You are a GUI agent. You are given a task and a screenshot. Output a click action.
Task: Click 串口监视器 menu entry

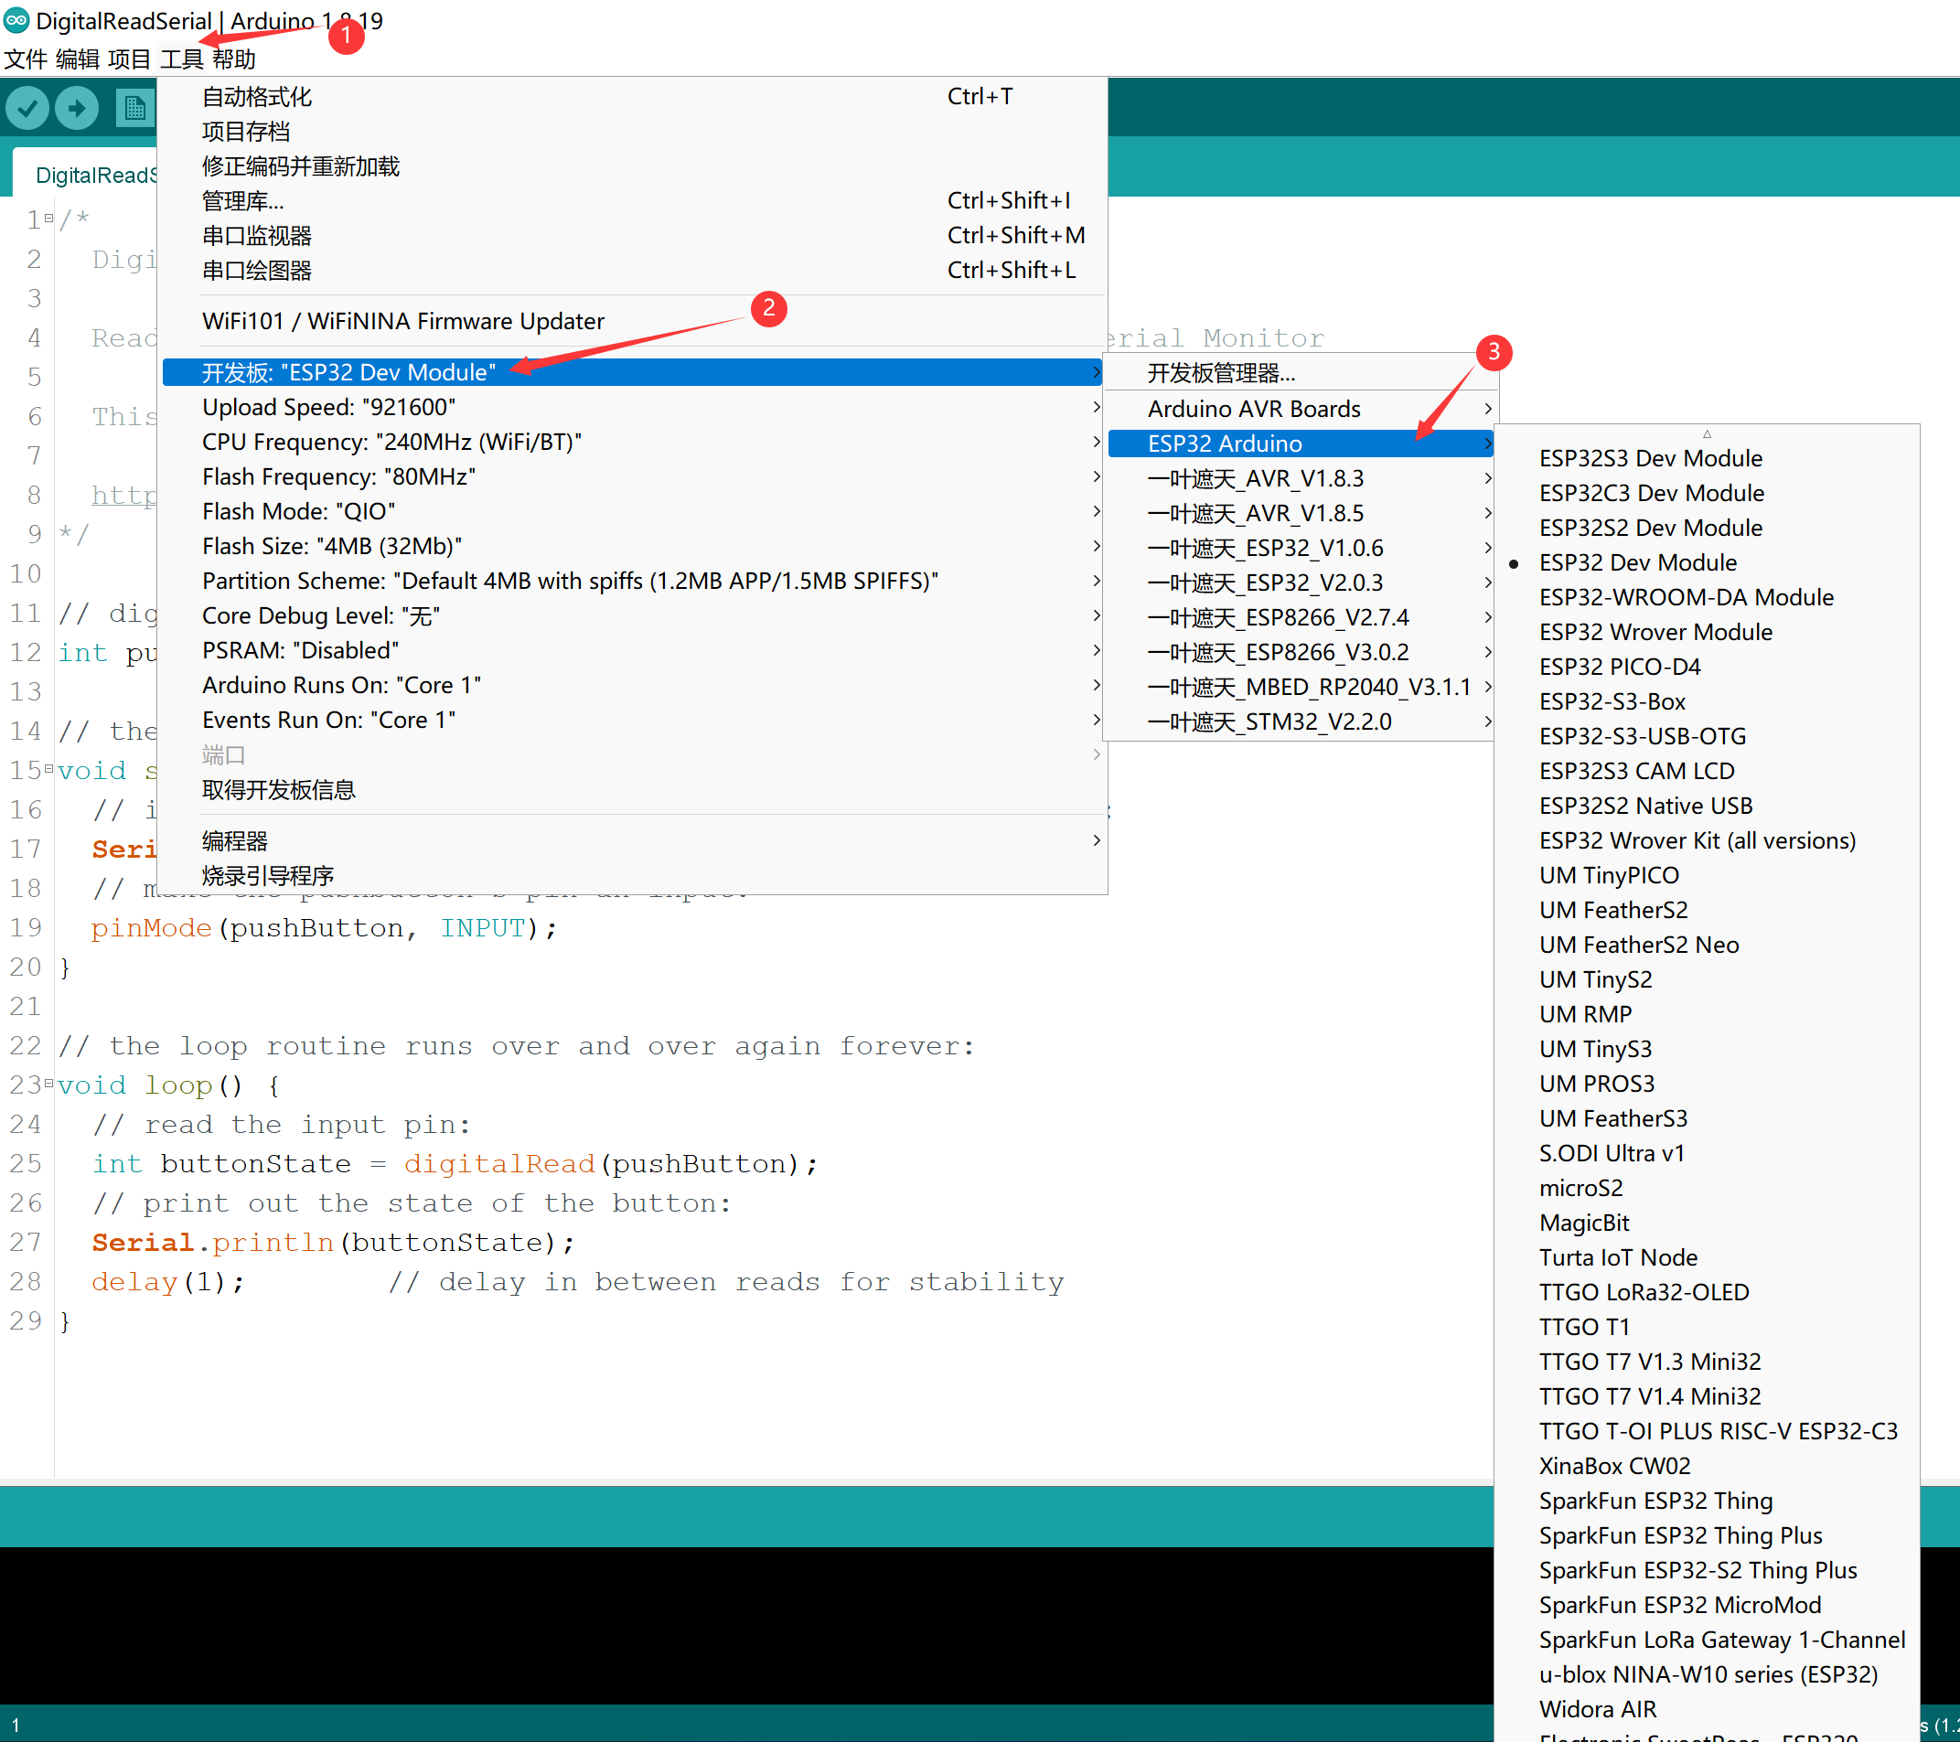[256, 236]
